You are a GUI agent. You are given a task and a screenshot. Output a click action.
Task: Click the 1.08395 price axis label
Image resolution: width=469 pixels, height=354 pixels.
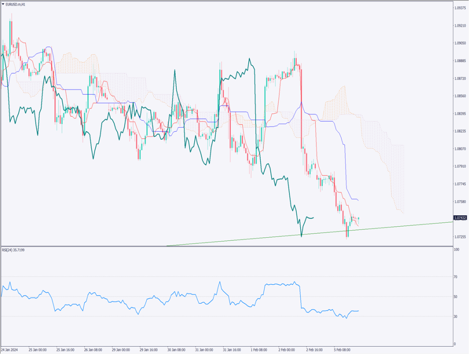pos(460,114)
